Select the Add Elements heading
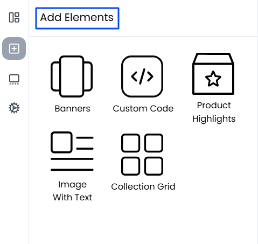The width and height of the screenshot is (258, 244). (x=77, y=17)
